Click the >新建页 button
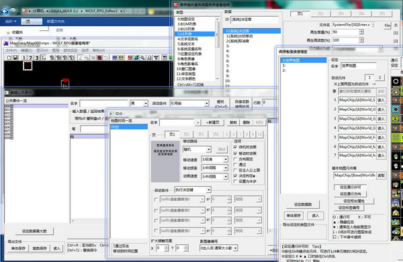Screen dimensions: 403x262 coord(212,122)
